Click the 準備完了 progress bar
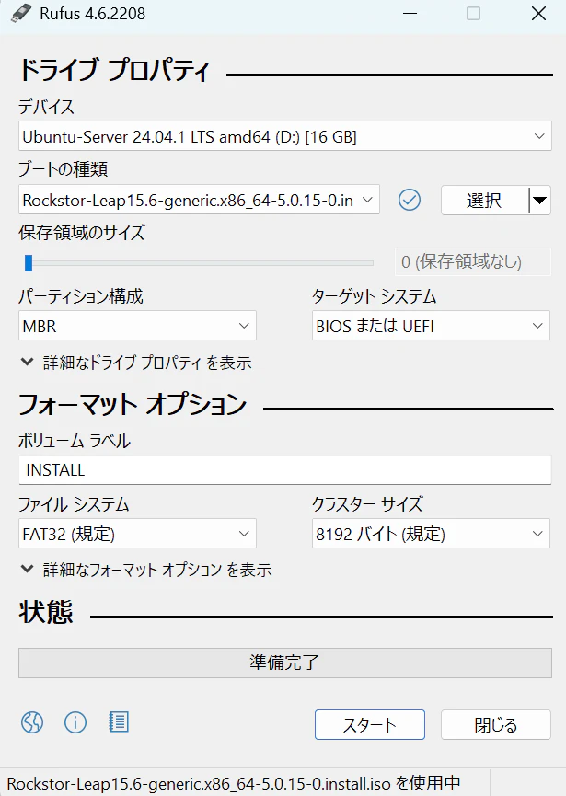 point(284,663)
